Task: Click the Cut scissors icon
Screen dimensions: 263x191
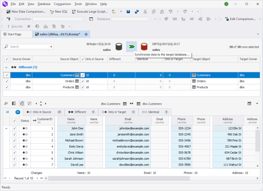Action: [x=145, y=11]
